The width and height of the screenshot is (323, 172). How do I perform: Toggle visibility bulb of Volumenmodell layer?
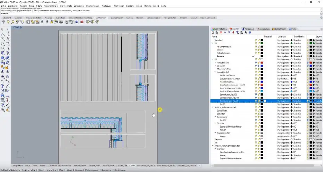[x=256, y=47]
